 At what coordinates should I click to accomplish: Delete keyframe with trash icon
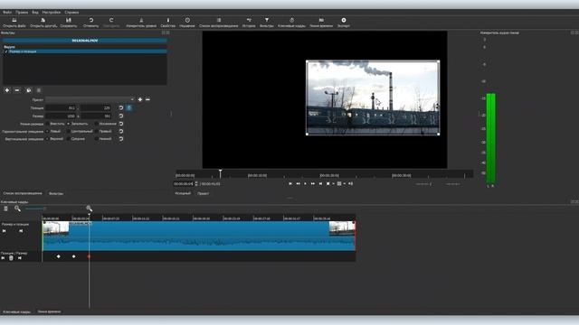11,258
